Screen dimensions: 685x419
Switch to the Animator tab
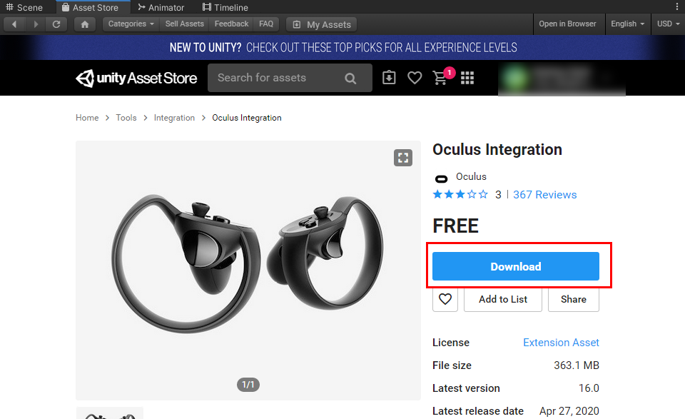(161, 8)
